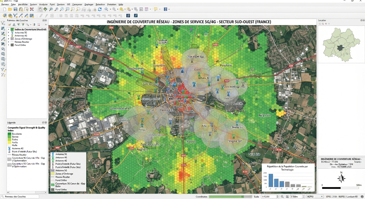
Task: Click the layers panel open-styling brush icon
Action: click(x=10, y=25)
